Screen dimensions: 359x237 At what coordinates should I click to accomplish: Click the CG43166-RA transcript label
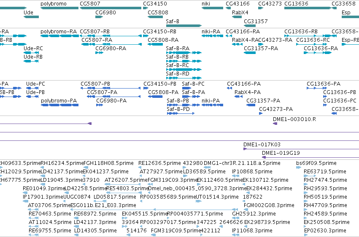point(243,31)
